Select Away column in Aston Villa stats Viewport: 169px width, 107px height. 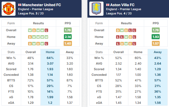click(157, 52)
